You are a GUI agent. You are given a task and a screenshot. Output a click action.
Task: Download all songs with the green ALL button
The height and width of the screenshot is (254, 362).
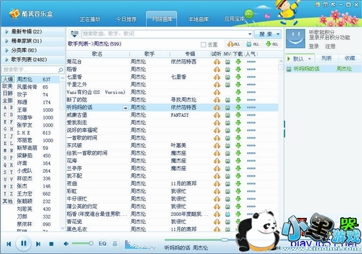pos(272,44)
